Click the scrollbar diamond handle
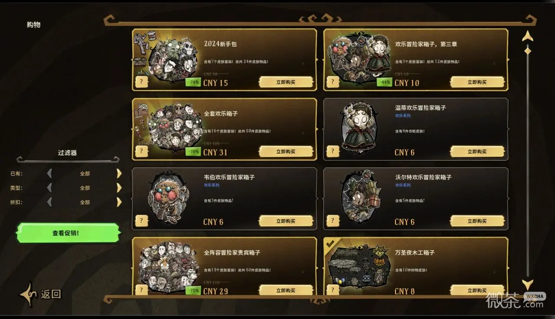 [x=528, y=51]
